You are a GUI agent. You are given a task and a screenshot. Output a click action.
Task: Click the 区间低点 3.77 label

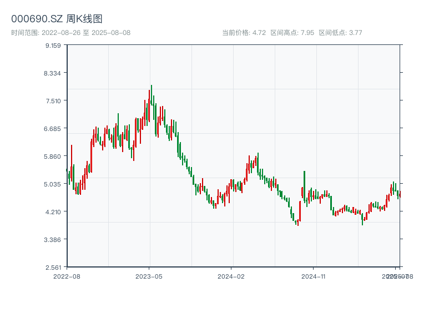point(340,33)
